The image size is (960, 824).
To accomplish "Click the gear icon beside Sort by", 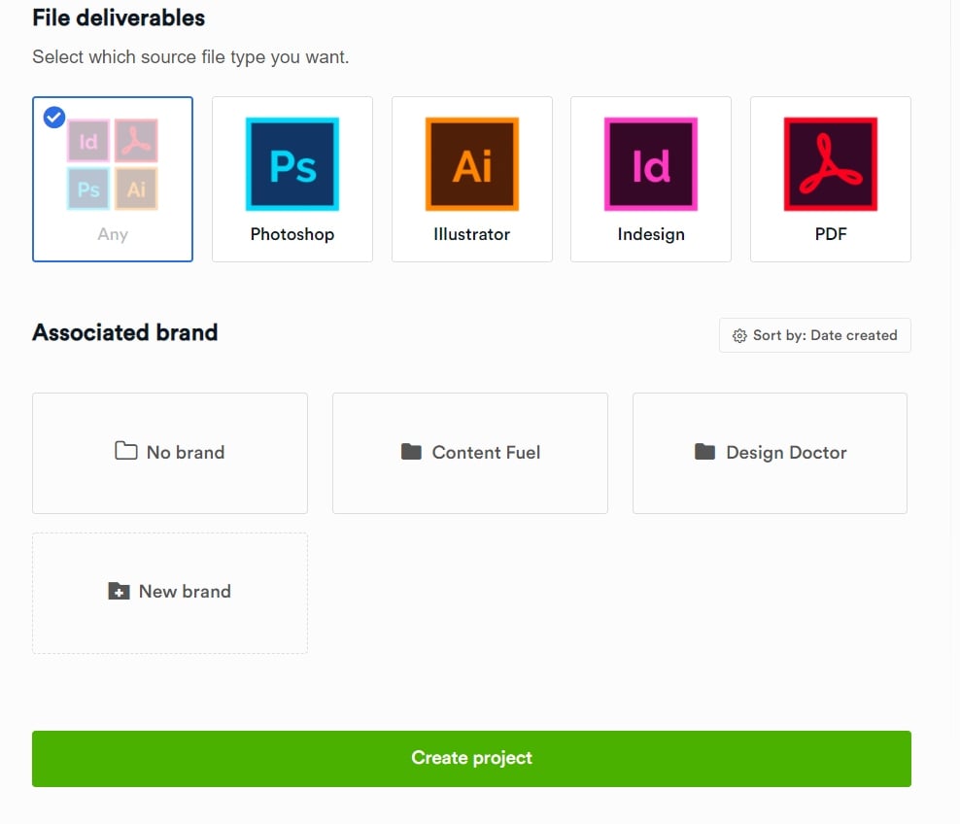I will point(739,335).
